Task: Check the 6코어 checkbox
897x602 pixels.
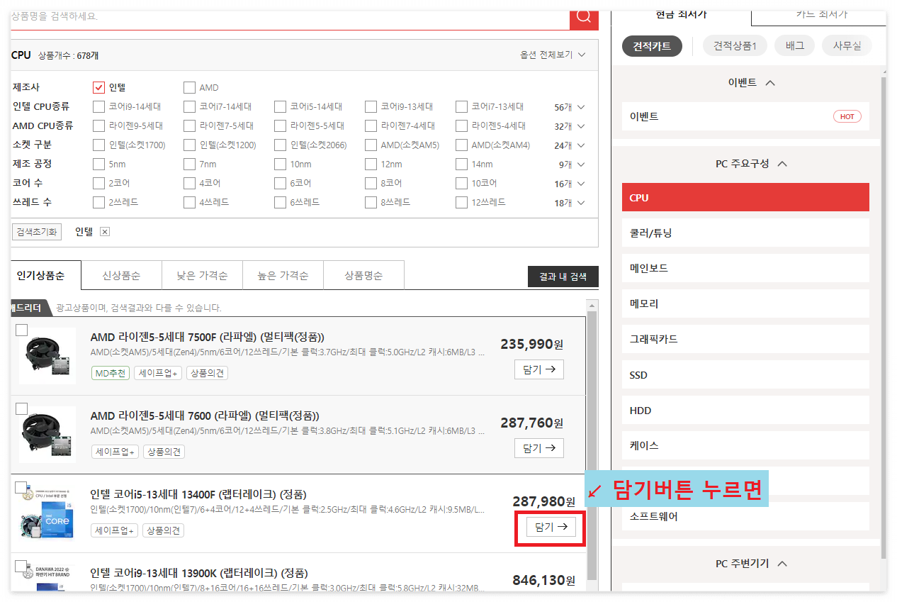Action: pos(280,183)
